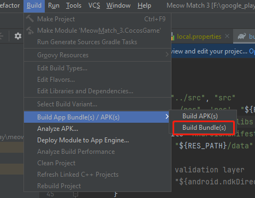The height and width of the screenshot is (198, 255).
Task: Click the Ctrl+F9 shortcut label
Action: tap(155, 19)
